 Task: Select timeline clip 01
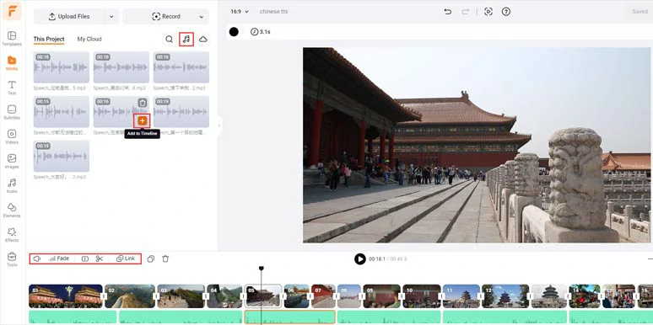(x=65, y=296)
